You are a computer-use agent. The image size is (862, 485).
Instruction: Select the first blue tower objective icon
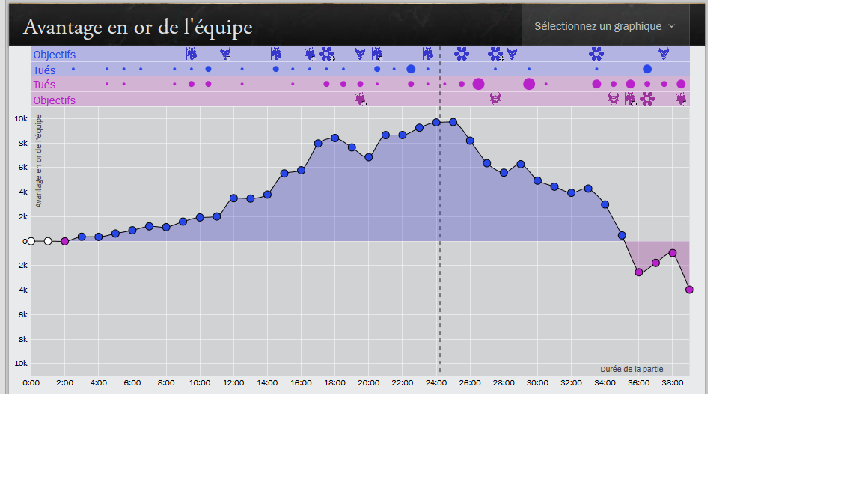(192, 53)
